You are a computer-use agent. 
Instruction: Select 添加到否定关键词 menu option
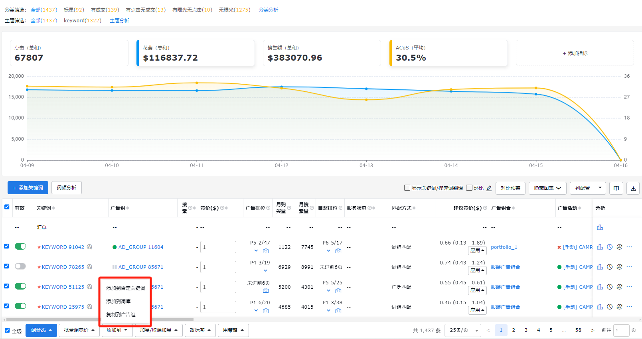click(125, 288)
